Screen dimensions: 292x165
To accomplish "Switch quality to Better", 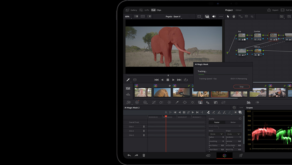I will pos(233,123).
